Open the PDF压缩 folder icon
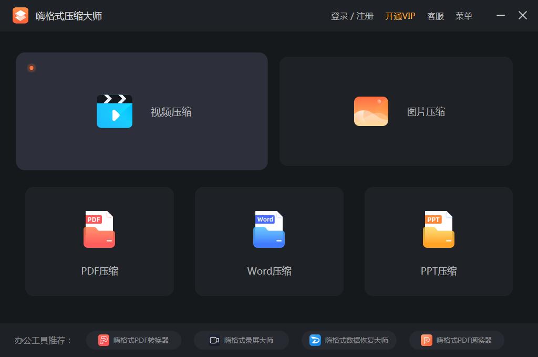This screenshot has height=357, width=538. [99, 229]
